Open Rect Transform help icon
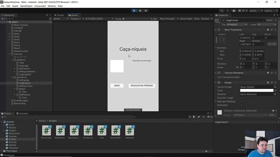Image resolution: width=280 pixels, height=157 pixels. (x=268, y=30)
